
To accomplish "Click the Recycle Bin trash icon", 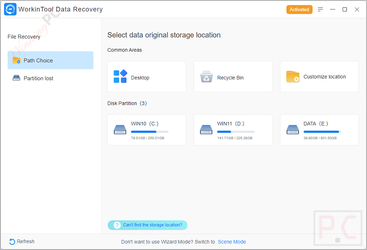I will pos(206,77).
